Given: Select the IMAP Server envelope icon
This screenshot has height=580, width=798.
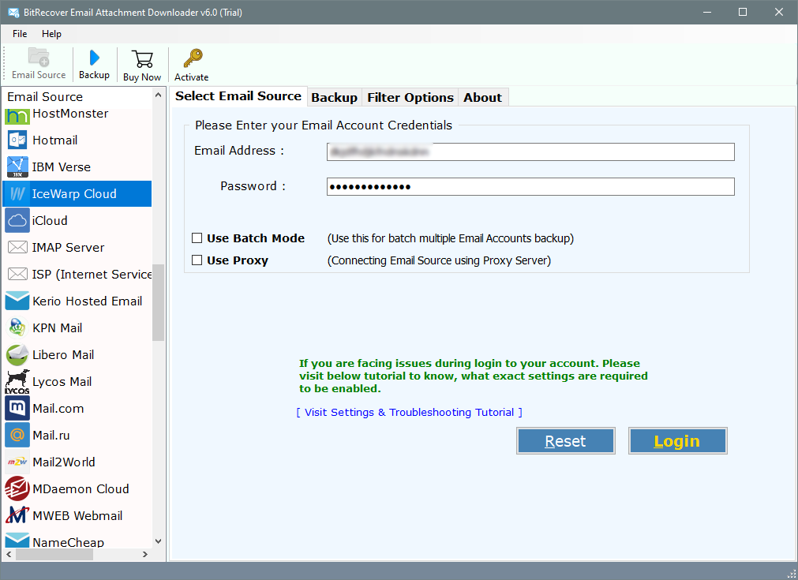Looking at the screenshot, I should click(x=17, y=247).
